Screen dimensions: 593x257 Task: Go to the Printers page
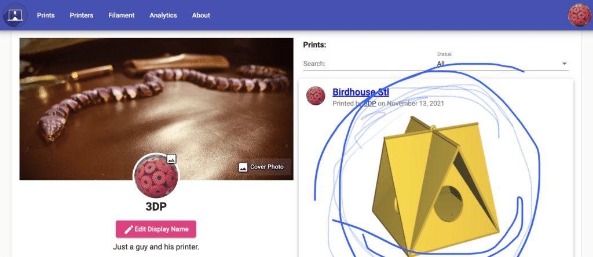tap(81, 16)
